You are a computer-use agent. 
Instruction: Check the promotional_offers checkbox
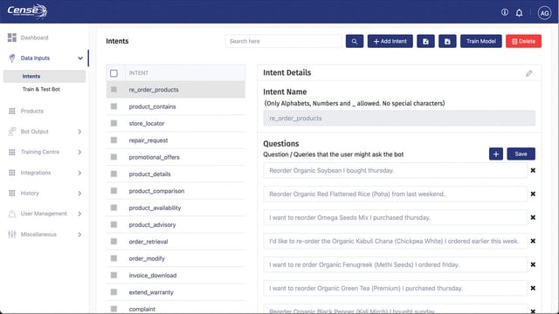point(114,157)
